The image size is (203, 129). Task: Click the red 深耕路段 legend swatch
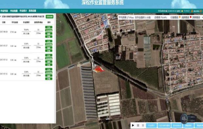191,17
